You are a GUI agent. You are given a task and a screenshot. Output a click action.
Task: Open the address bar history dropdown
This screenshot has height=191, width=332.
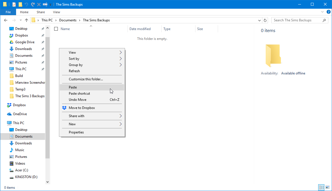coord(260,20)
